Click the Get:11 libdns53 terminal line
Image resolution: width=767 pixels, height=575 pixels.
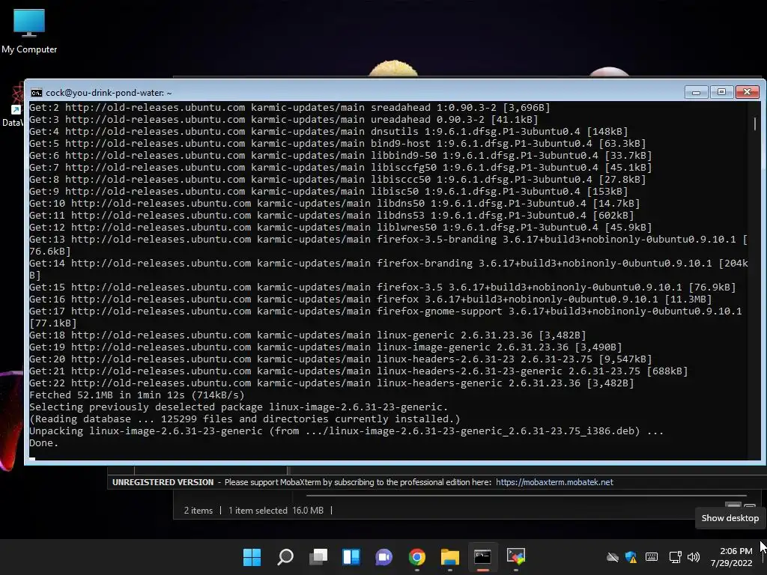[x=332, y=216]
